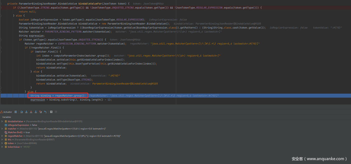Click the Step Over debugger icon
This screenshot has height=164, width=351.
(22, 112)
